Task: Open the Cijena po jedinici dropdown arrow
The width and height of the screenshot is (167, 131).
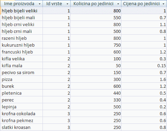Action: 164,4
